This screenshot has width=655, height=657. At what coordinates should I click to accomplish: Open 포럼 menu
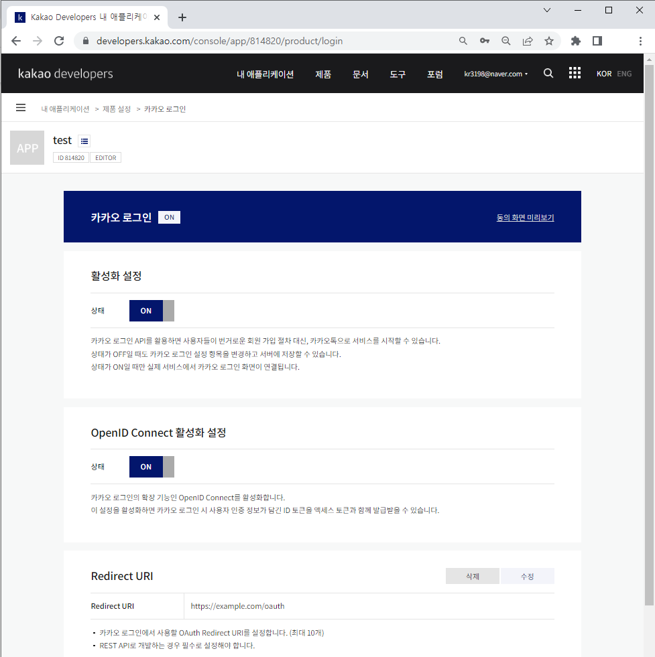435,74
